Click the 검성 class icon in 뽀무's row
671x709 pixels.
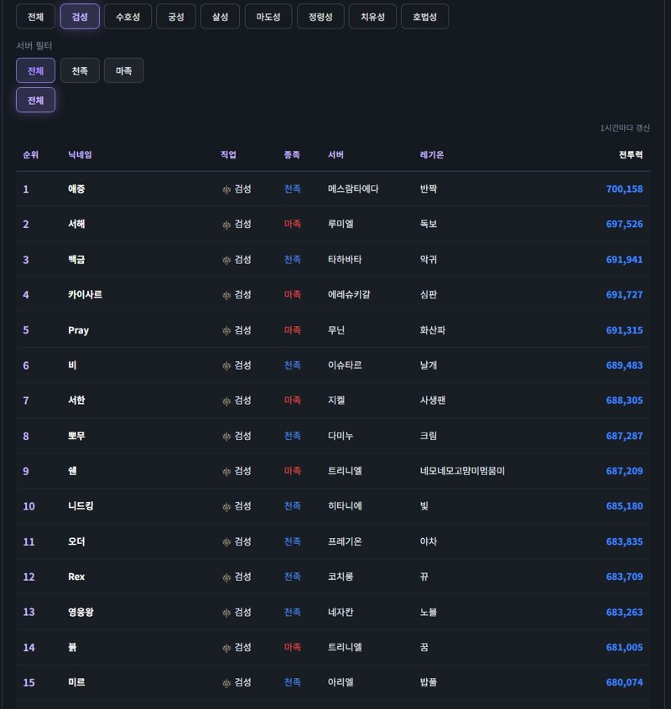[x=226, y=437]
